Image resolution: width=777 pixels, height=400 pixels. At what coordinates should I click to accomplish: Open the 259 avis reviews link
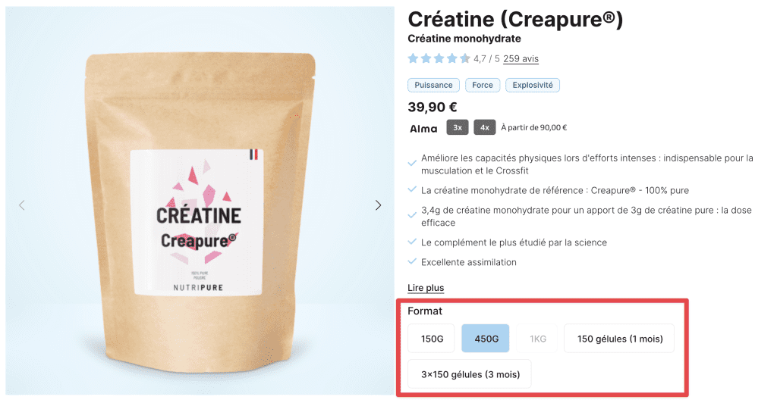(x=521, y=59)
